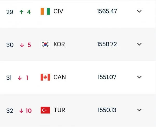This screenshot has width=156, height=127.
Task: Expand the KOR row details chevron
Action: click(x=139, y=44)
